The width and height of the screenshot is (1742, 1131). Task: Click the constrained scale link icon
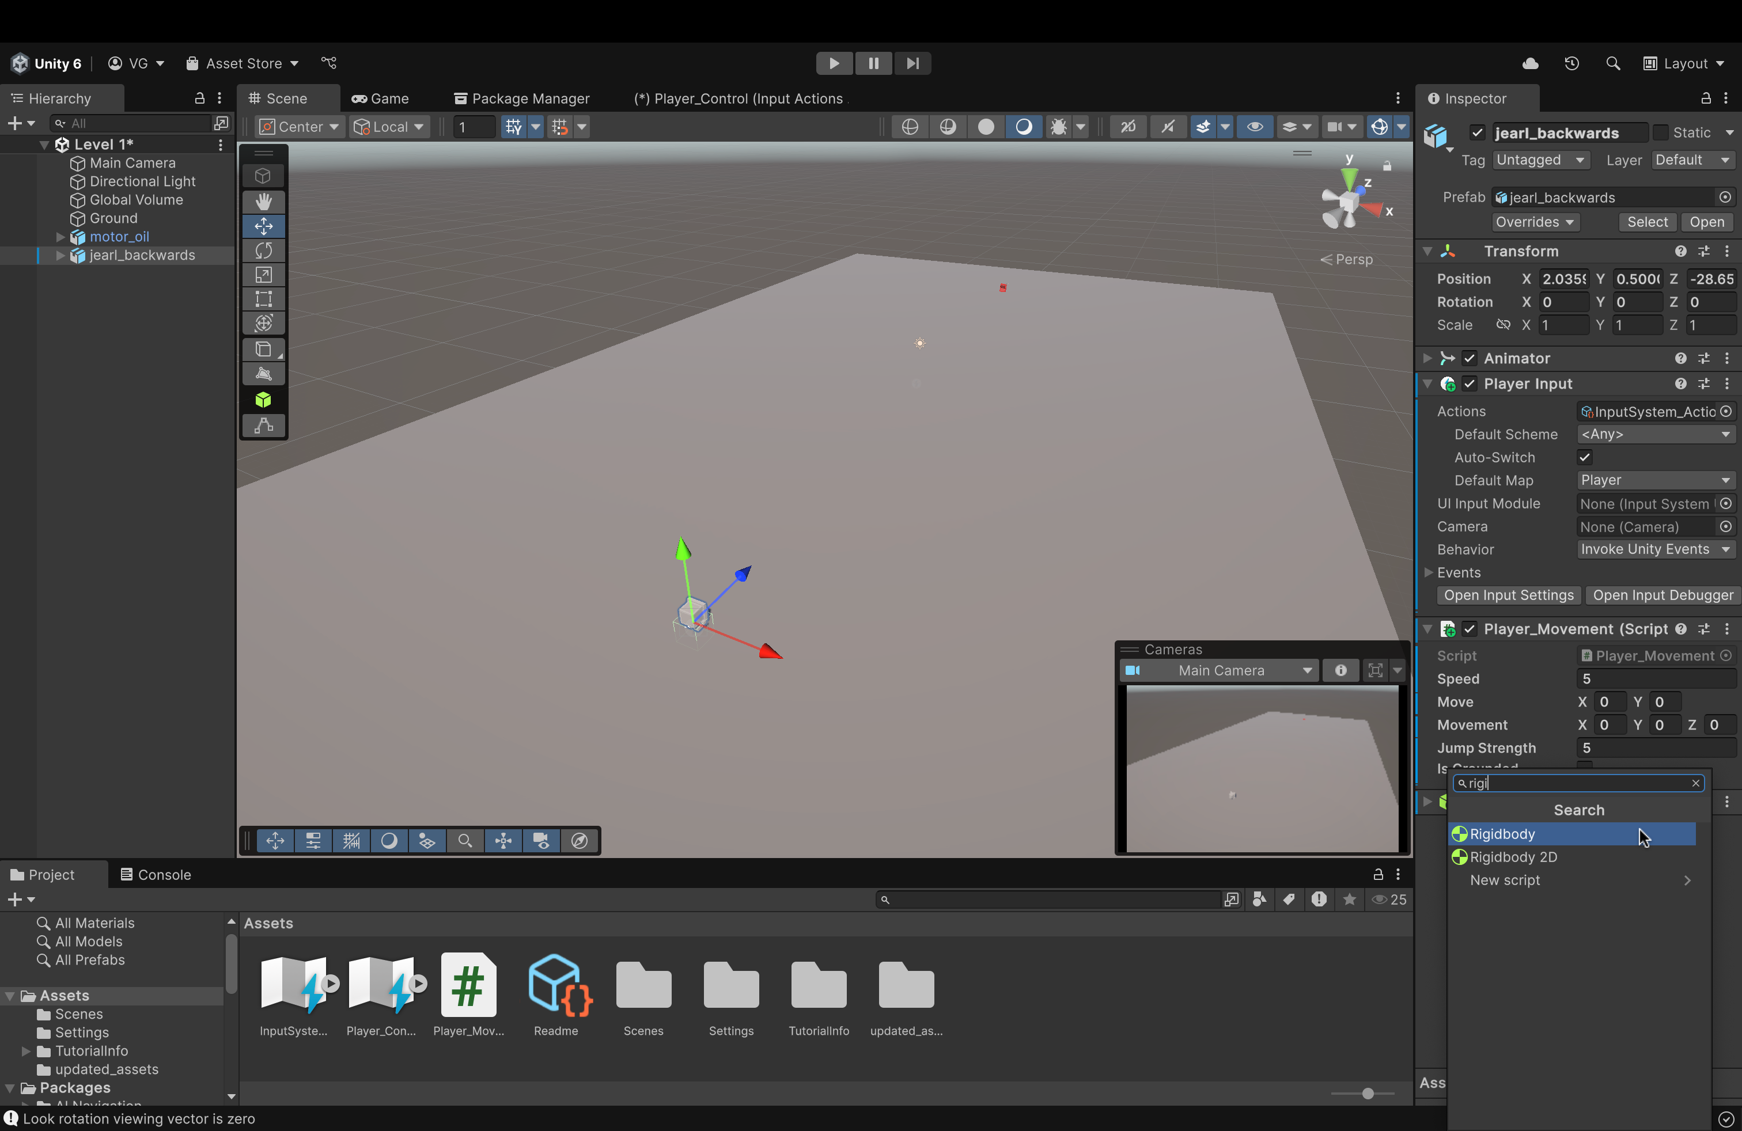coord(1504,325)
